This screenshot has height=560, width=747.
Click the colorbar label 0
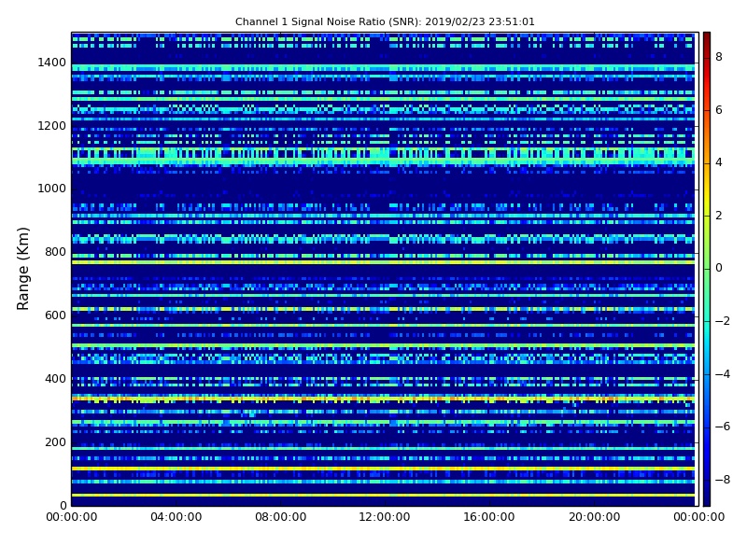719,268
